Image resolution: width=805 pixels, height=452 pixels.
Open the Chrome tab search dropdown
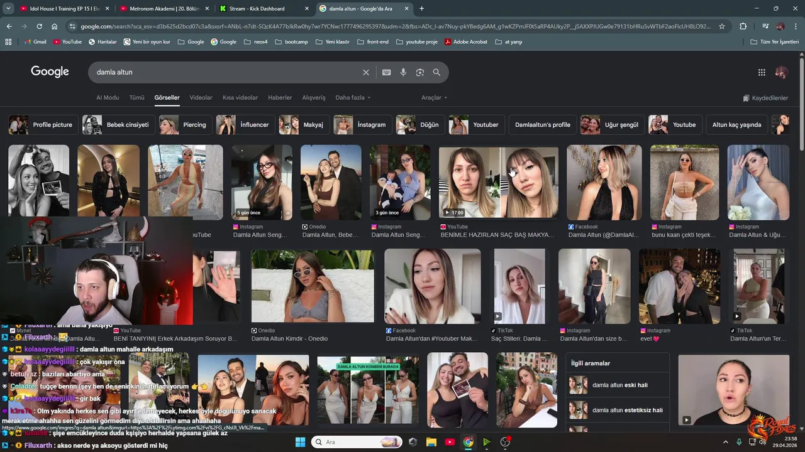[x=8, y=9]
